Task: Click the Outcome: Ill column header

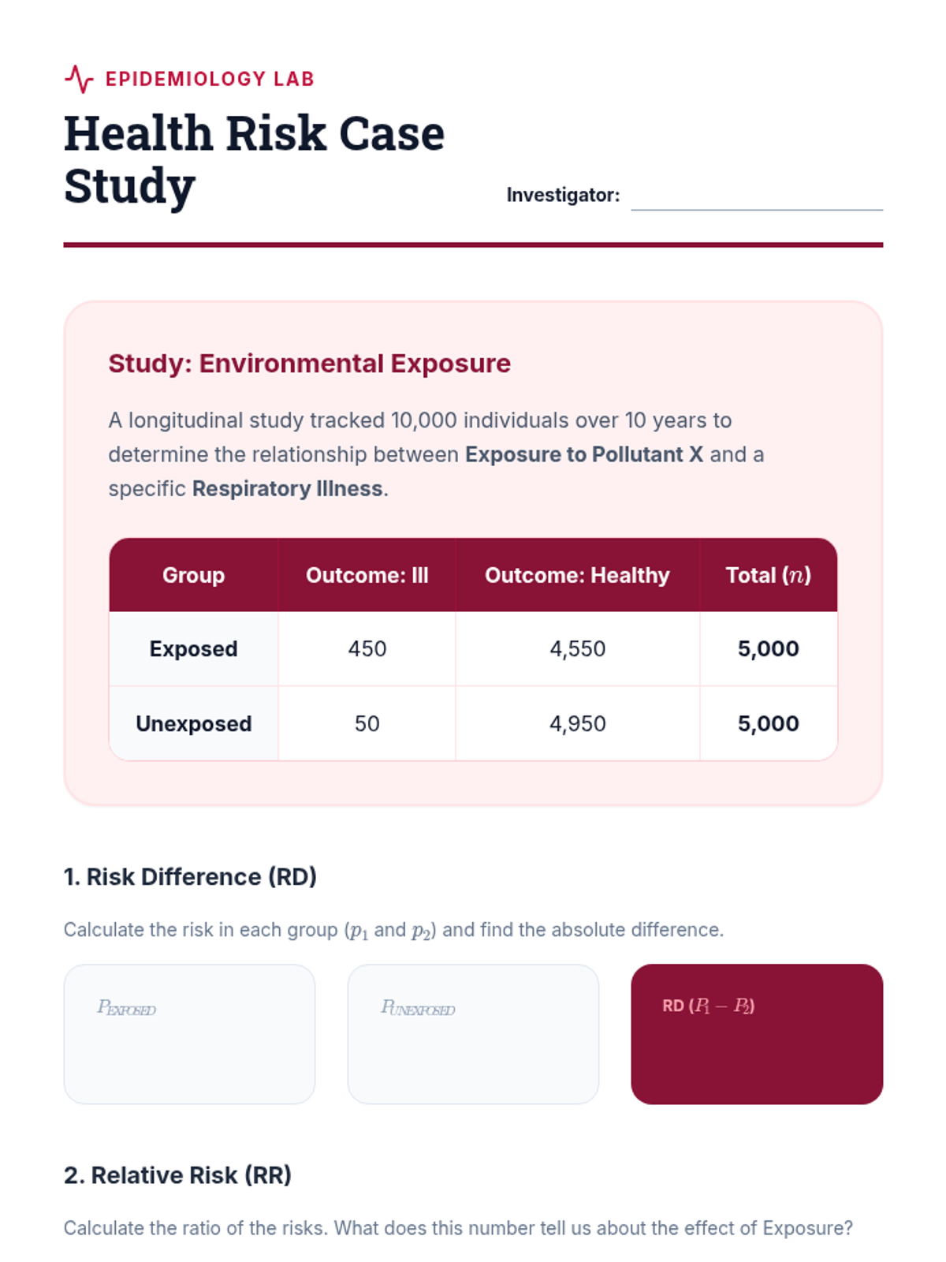Action: (367, 575)
